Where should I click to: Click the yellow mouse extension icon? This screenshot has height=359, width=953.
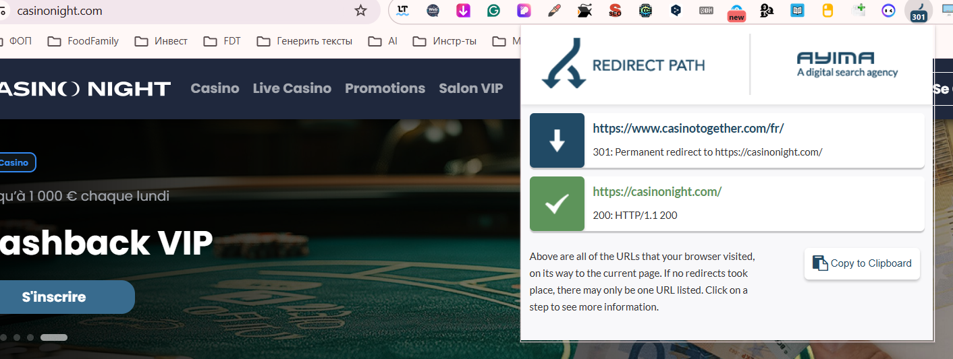point(827,10)
